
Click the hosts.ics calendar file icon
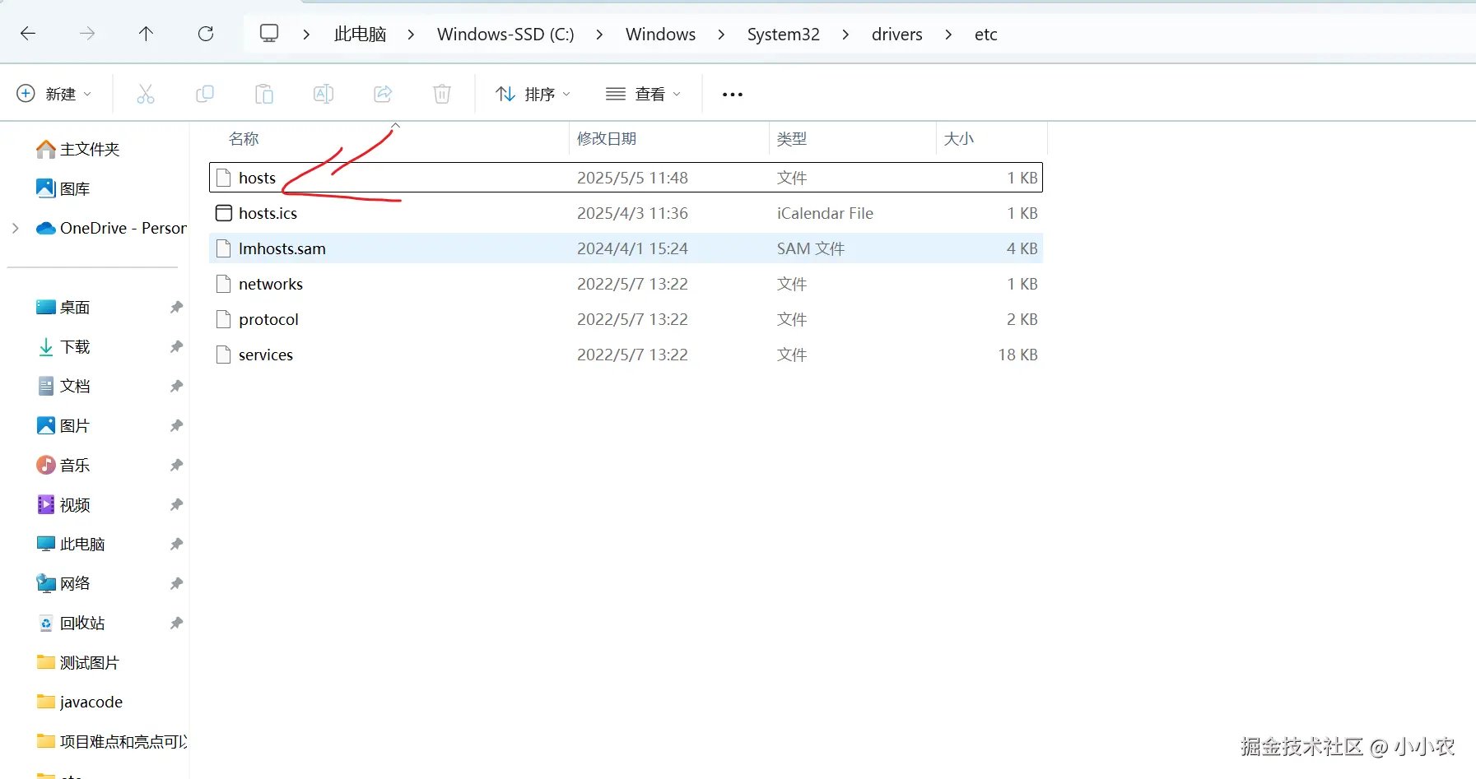pyautogui.click(x=224, y=213)
